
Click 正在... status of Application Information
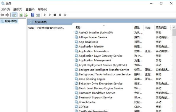click(149, 51)
